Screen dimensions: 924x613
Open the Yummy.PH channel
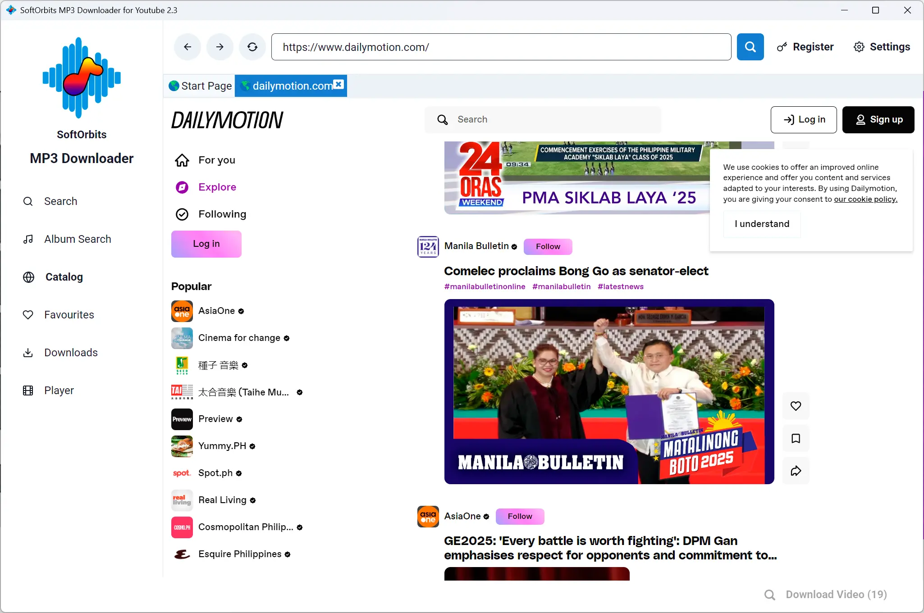(213, 446)
